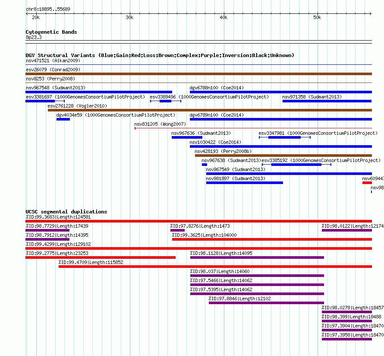
Task: Click the 30k ruler mark
Action: point(129,17)
